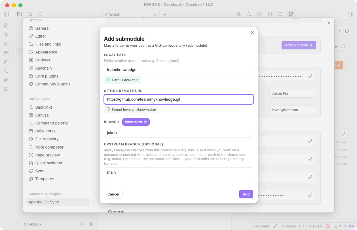Image resolution: width=357 pixels, height=230 pixels.
Task: Click Add button in submodule dialog
Action: pos(246,194)
